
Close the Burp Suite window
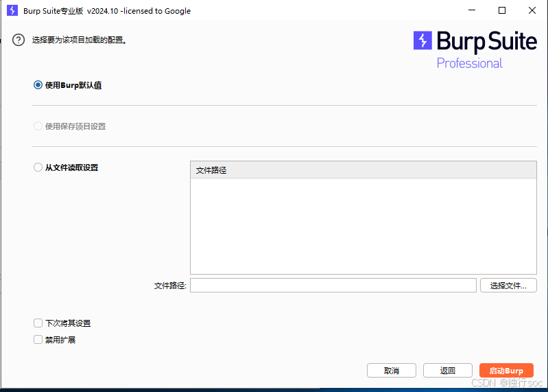pyautogui.click(x=532, y=10)
